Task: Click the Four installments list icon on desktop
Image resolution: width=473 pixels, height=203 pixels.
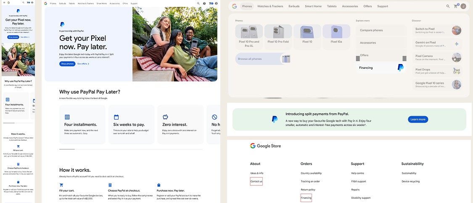Action: tap(67, 117)
